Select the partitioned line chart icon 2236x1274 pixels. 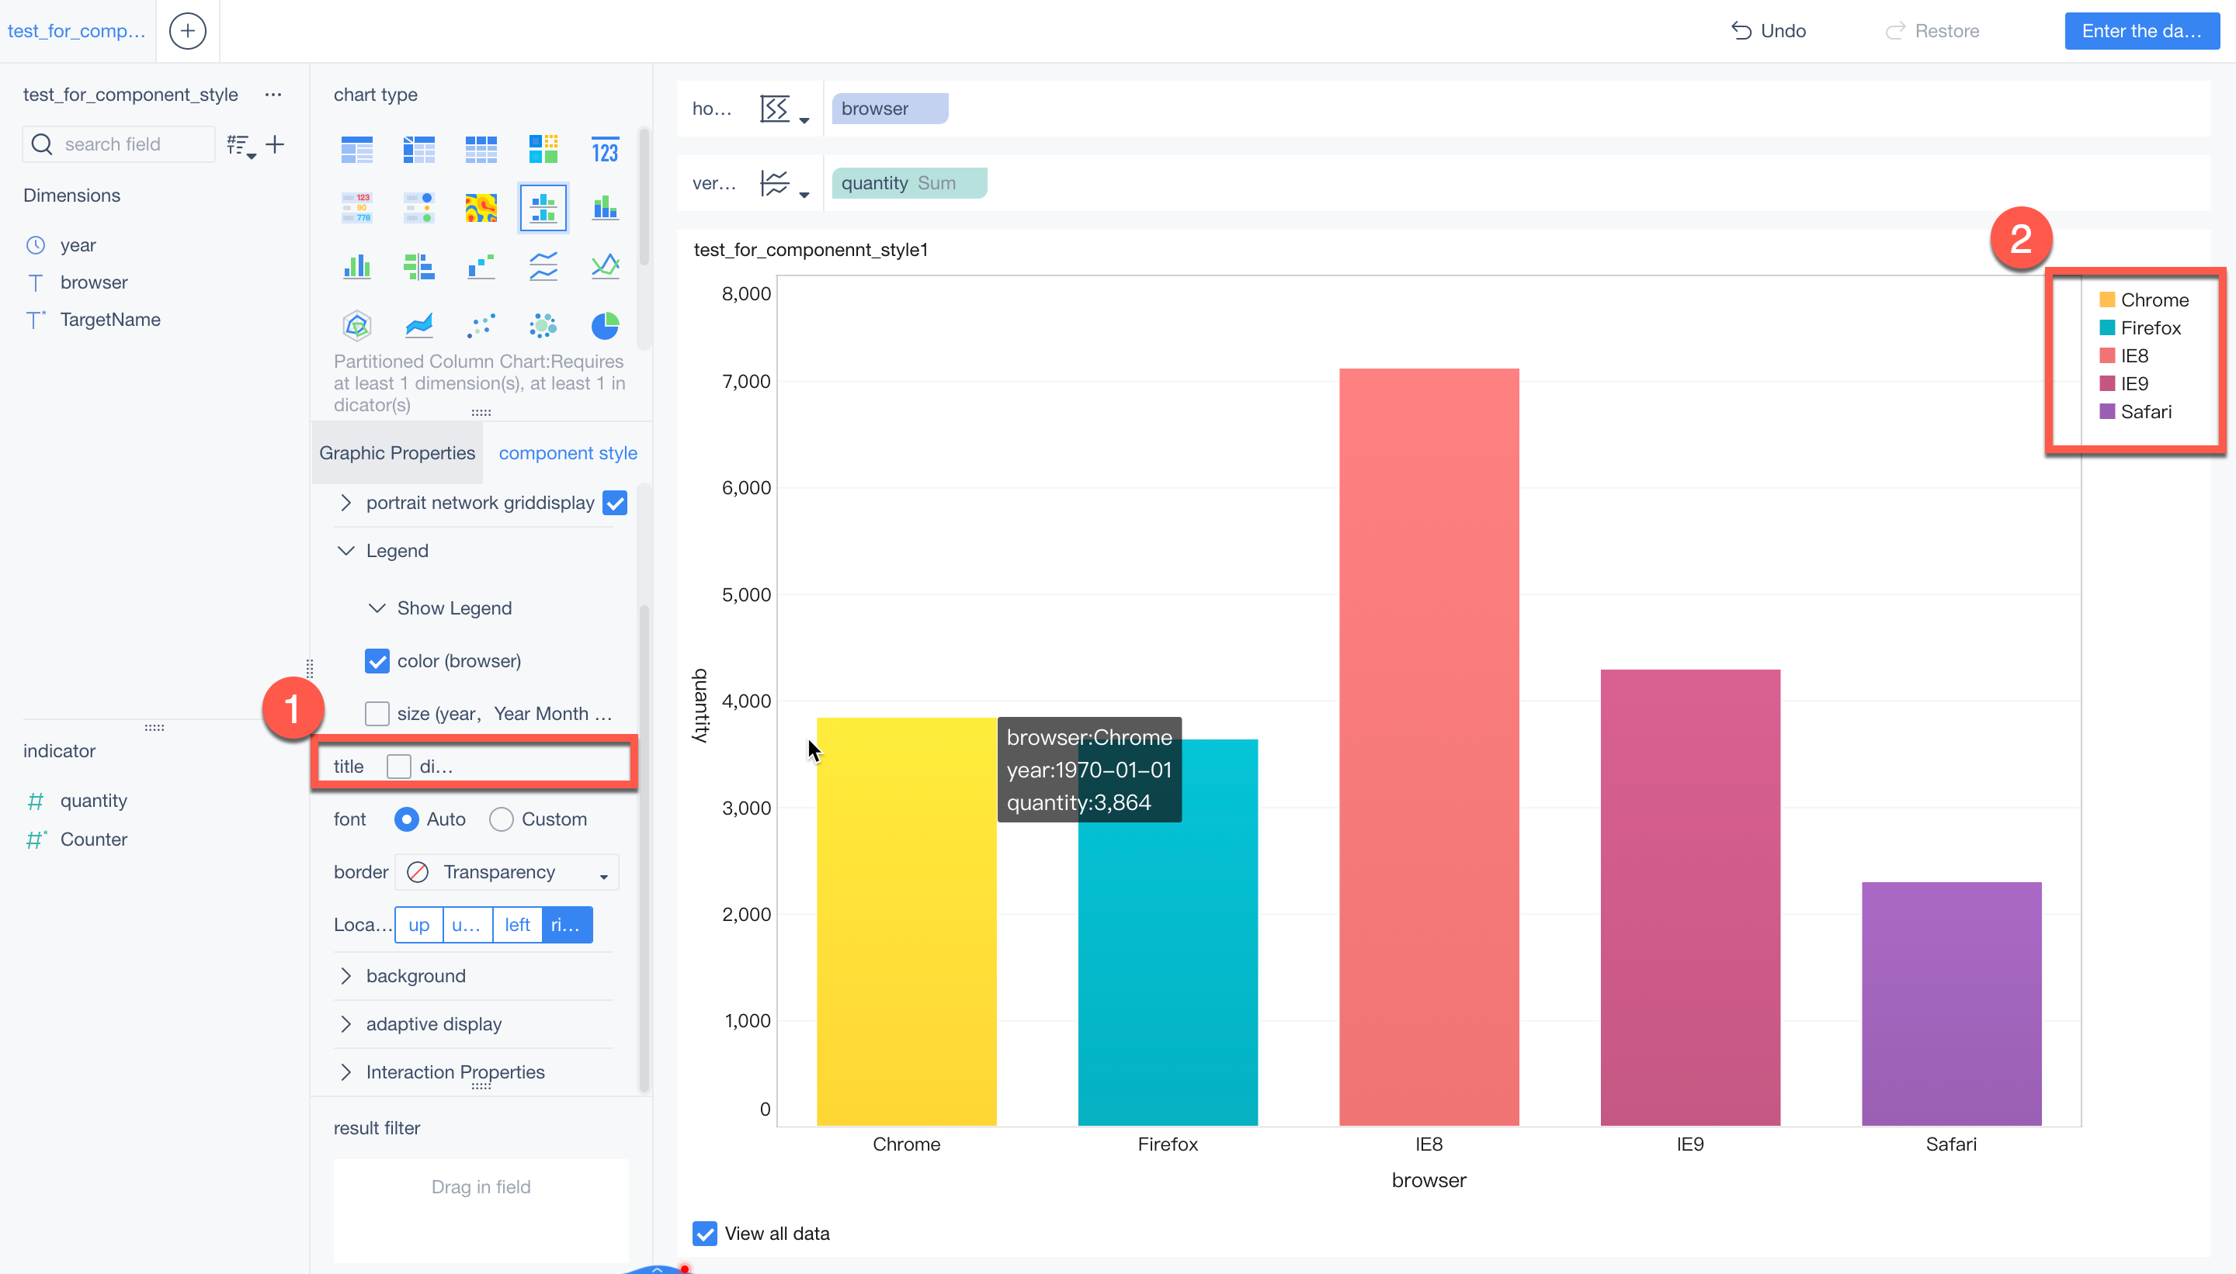[543, 266]
